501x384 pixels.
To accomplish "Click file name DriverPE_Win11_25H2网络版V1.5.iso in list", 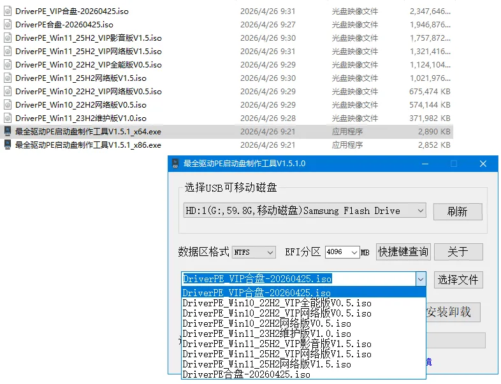I will (x=81, y=78).
